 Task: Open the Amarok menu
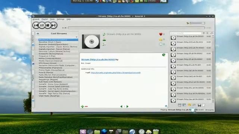[36, 19]
